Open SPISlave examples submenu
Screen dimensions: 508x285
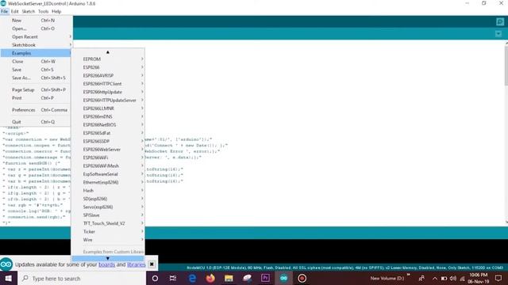tap(108, 215)
